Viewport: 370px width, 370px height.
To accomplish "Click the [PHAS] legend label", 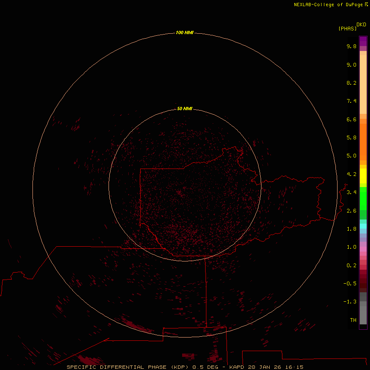I will tap(347, 28).
